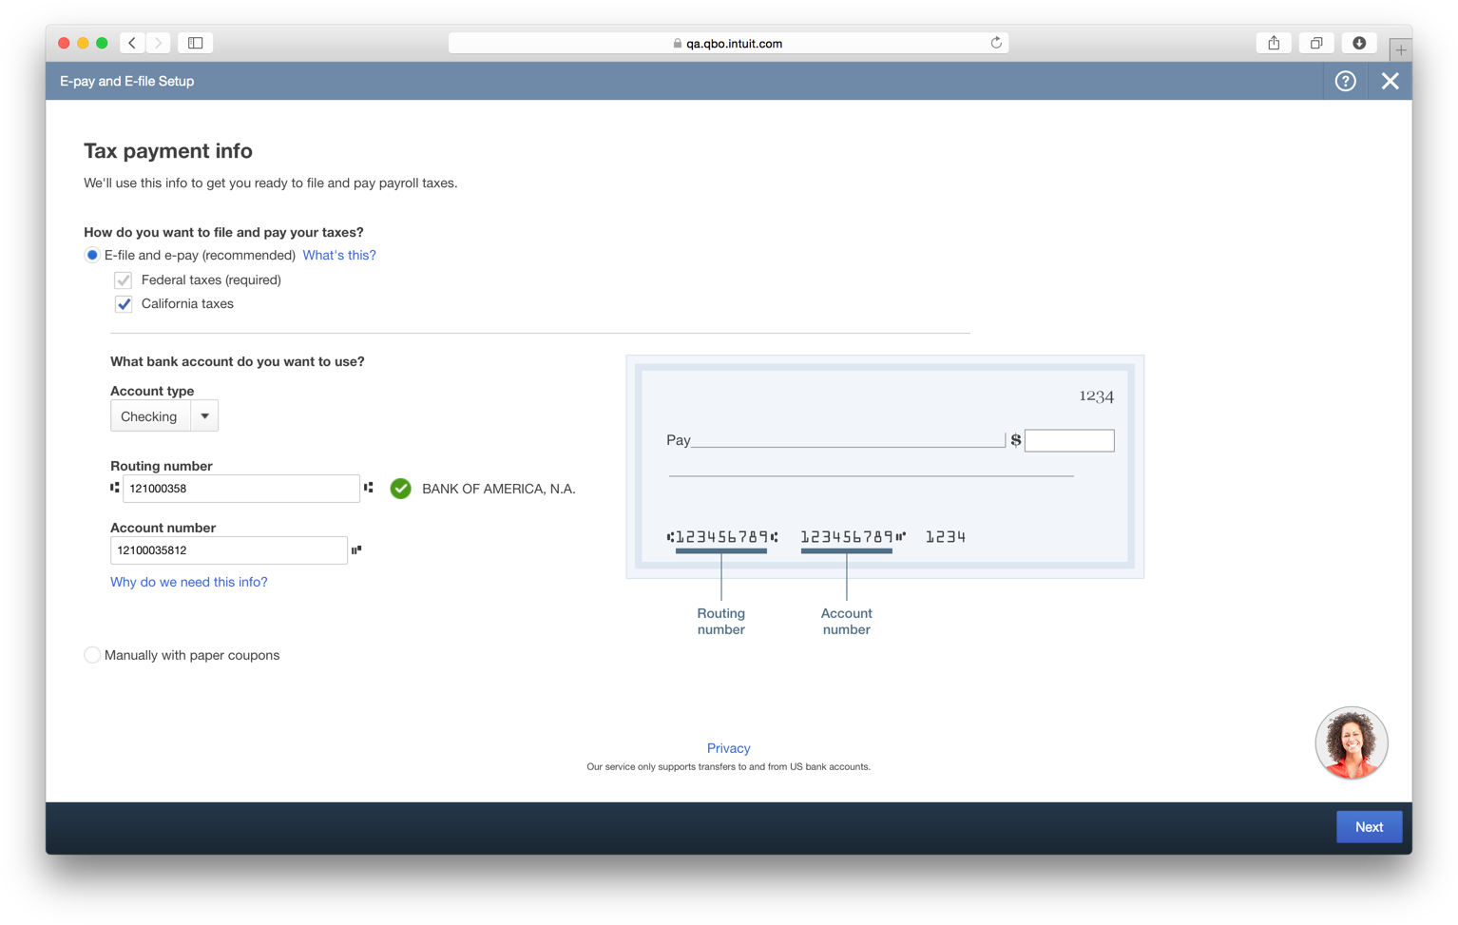Click the green verified checkmark icon

(x=401, y=489)
